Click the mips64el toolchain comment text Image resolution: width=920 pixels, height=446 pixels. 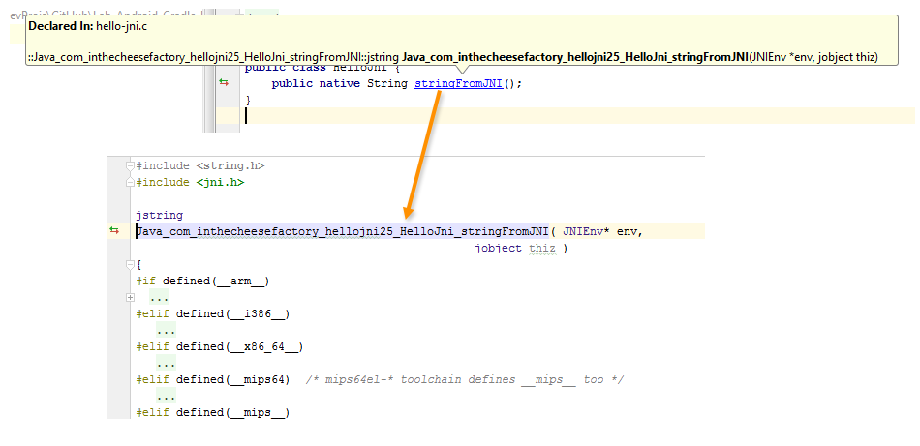tap(463, 379)
